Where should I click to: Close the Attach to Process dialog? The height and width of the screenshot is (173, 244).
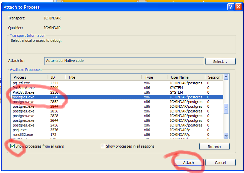[x=238, y=7]
